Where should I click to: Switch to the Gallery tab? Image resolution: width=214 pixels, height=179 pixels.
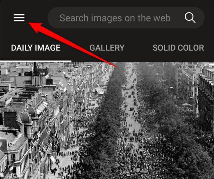tap(107, 48)
